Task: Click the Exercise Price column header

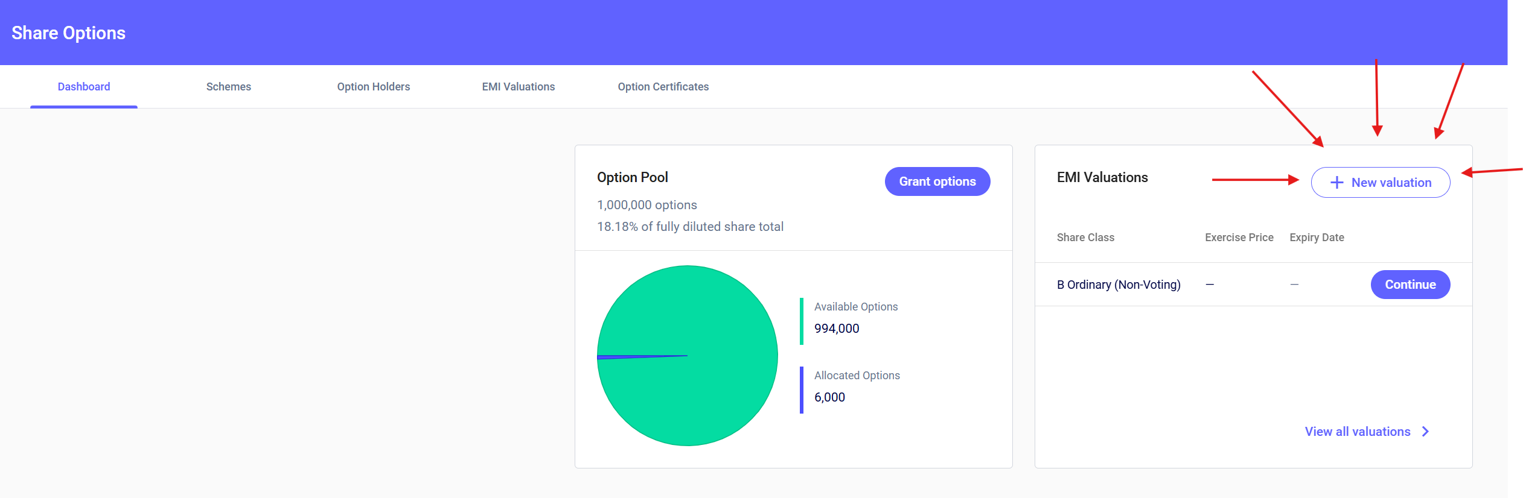Action: click(1239, 238)
